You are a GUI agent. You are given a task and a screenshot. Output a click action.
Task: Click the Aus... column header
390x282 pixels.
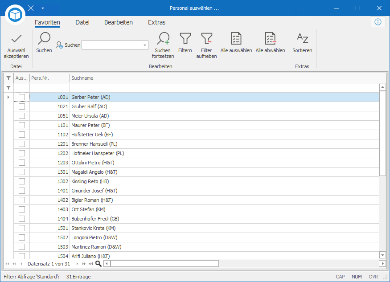[22, 78]
